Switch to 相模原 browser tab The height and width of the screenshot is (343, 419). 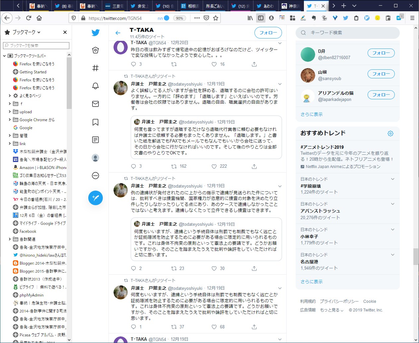coord(190,6)
